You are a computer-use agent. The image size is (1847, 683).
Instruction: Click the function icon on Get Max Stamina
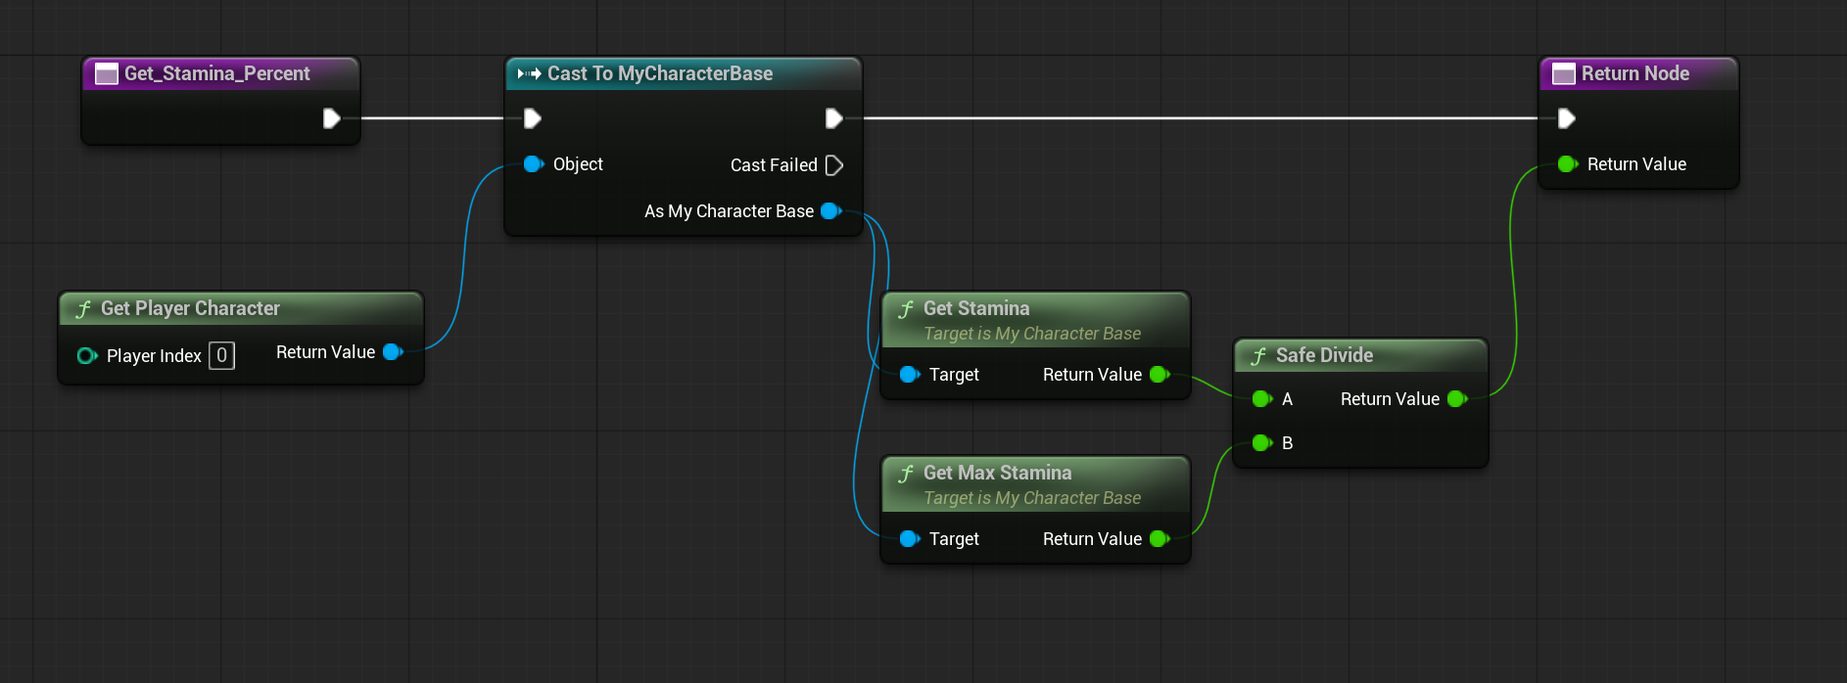pos(906,474)
